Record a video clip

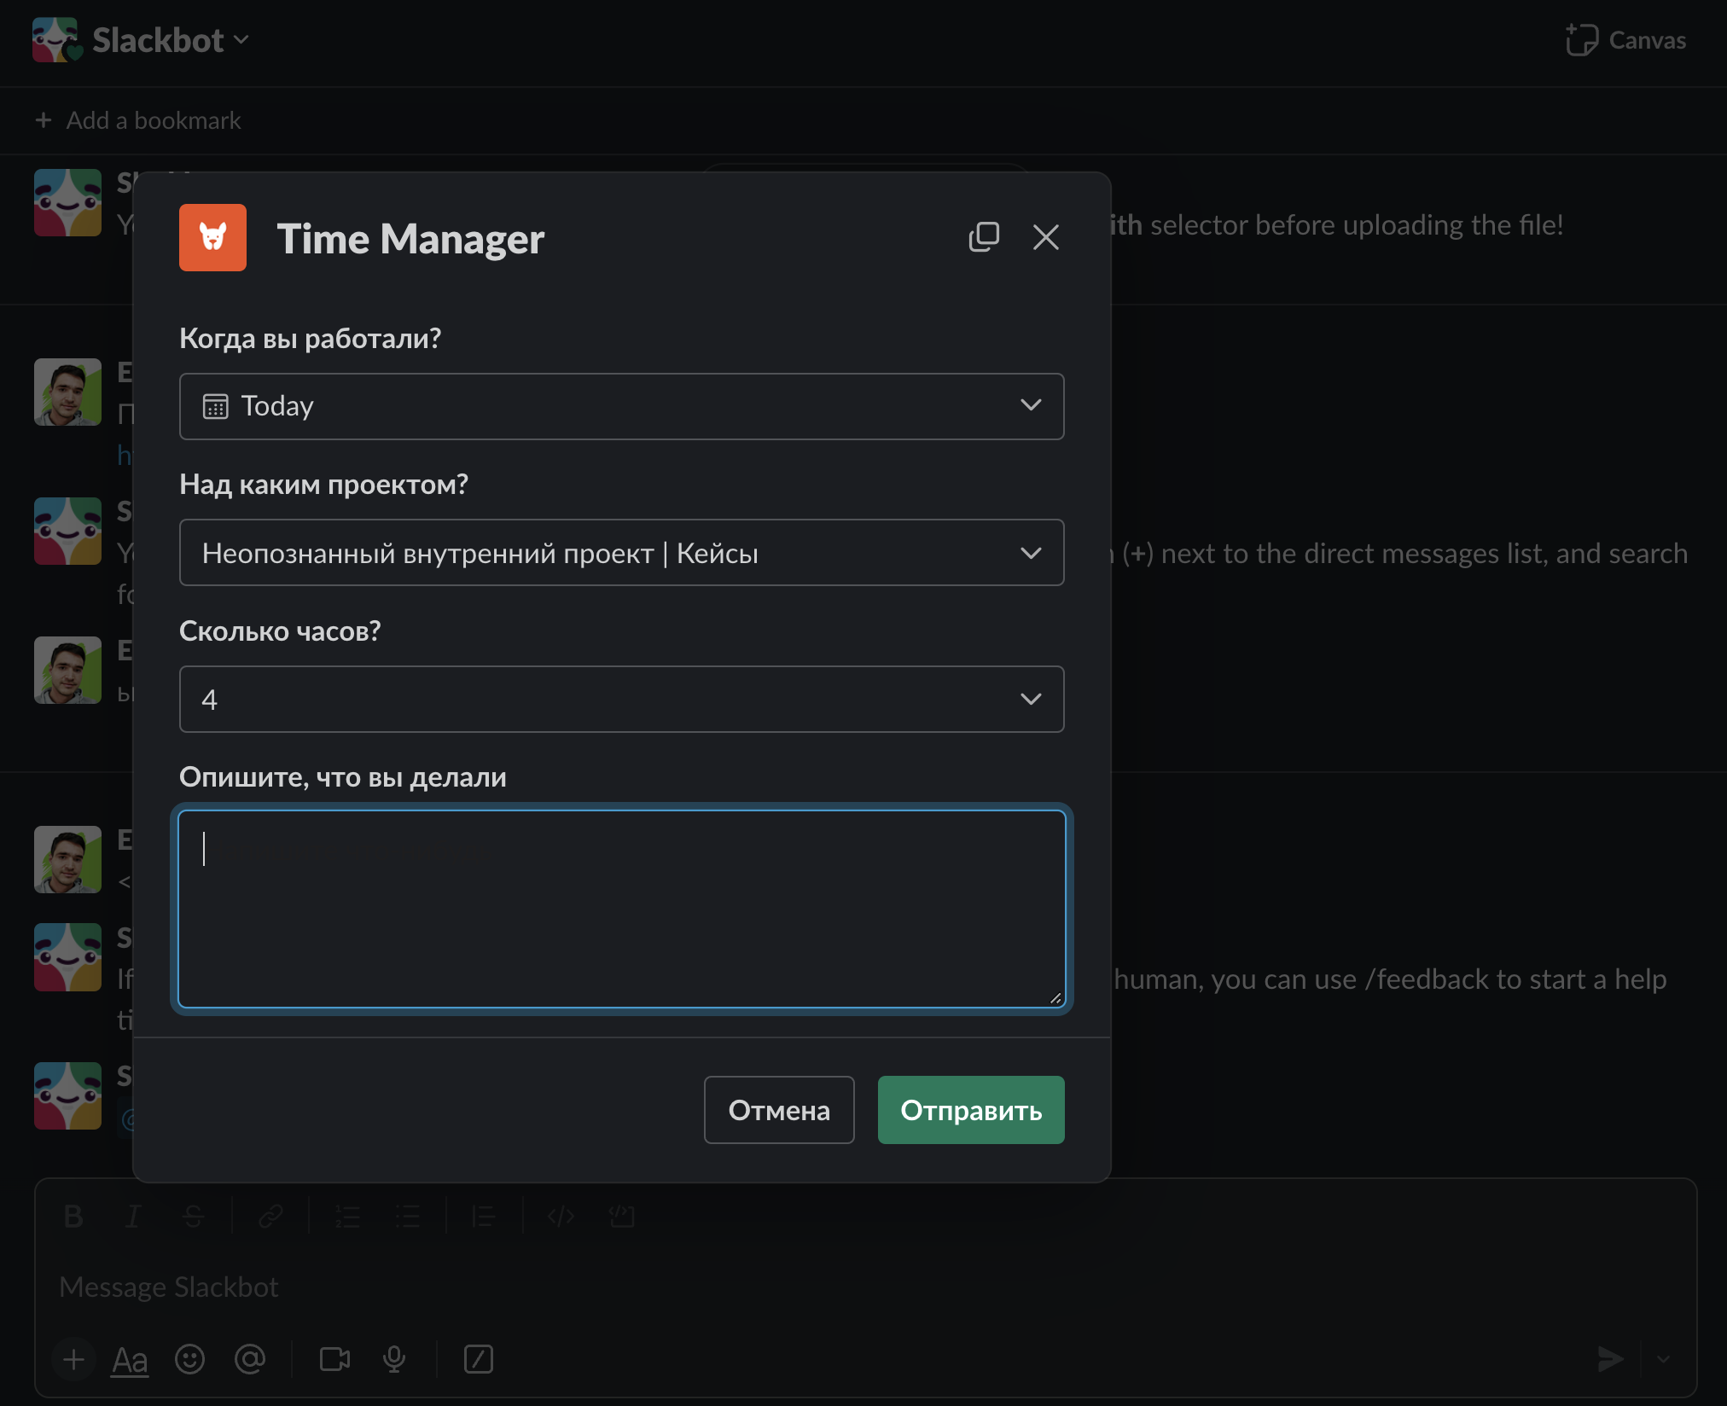coord(334,1359)
